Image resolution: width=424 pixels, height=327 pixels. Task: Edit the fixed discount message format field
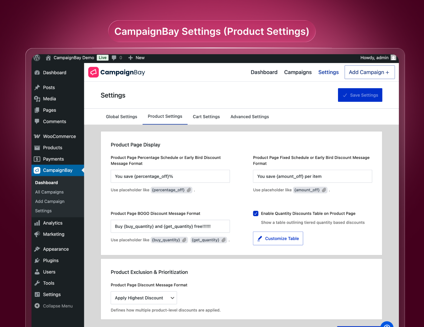[x=313, y=176]
